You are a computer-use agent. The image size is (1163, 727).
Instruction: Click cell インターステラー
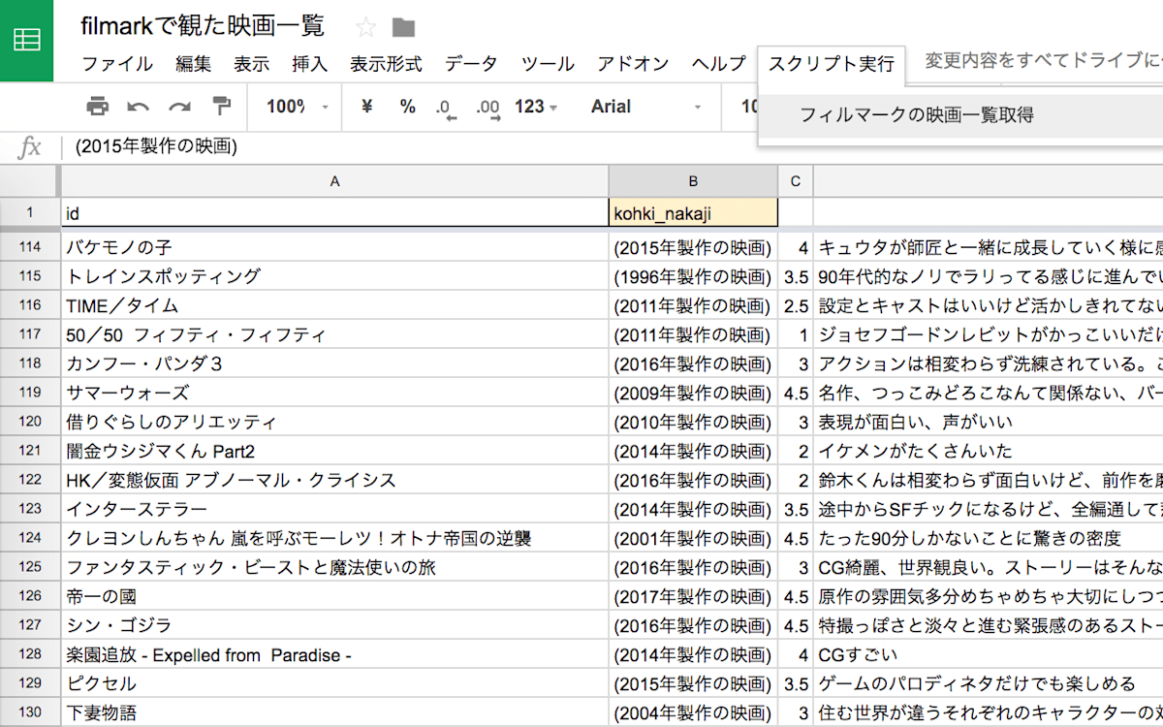pyautogui.click(x=334, y=509)
